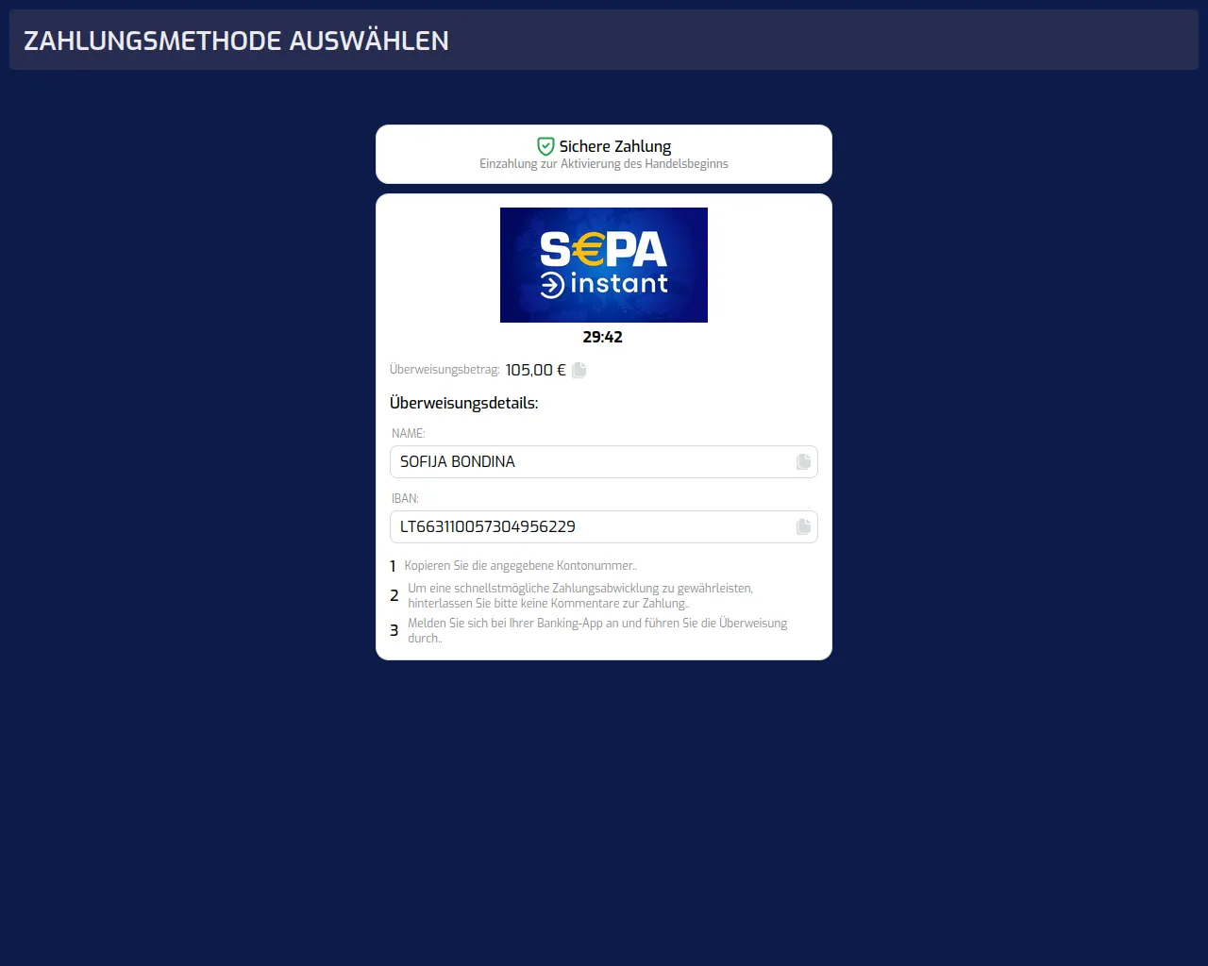Click the Sichere Zahlung title

pyautogui.click(x=615, y=146)
